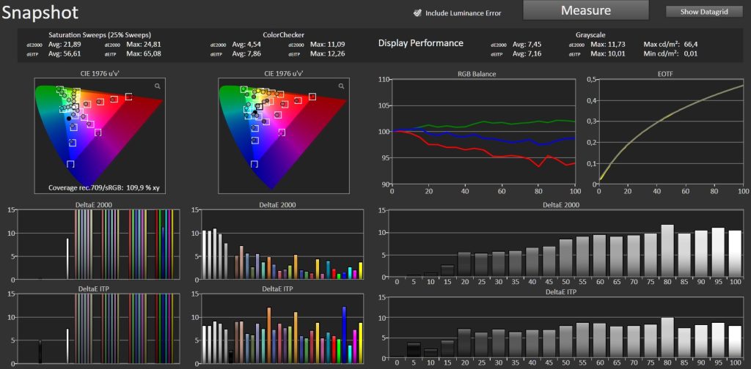
Task: Click the grayscale DeltaE 2000 bar at 80
Action: tap(667, 250)
